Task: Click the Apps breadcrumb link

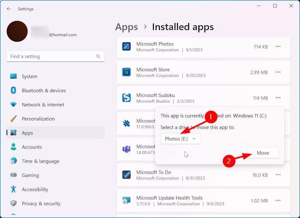Action: tap(126, 27)
